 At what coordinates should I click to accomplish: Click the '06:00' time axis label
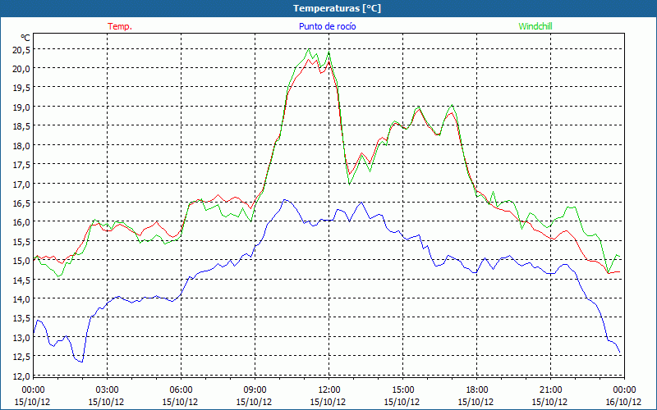[x=181, y=390]
